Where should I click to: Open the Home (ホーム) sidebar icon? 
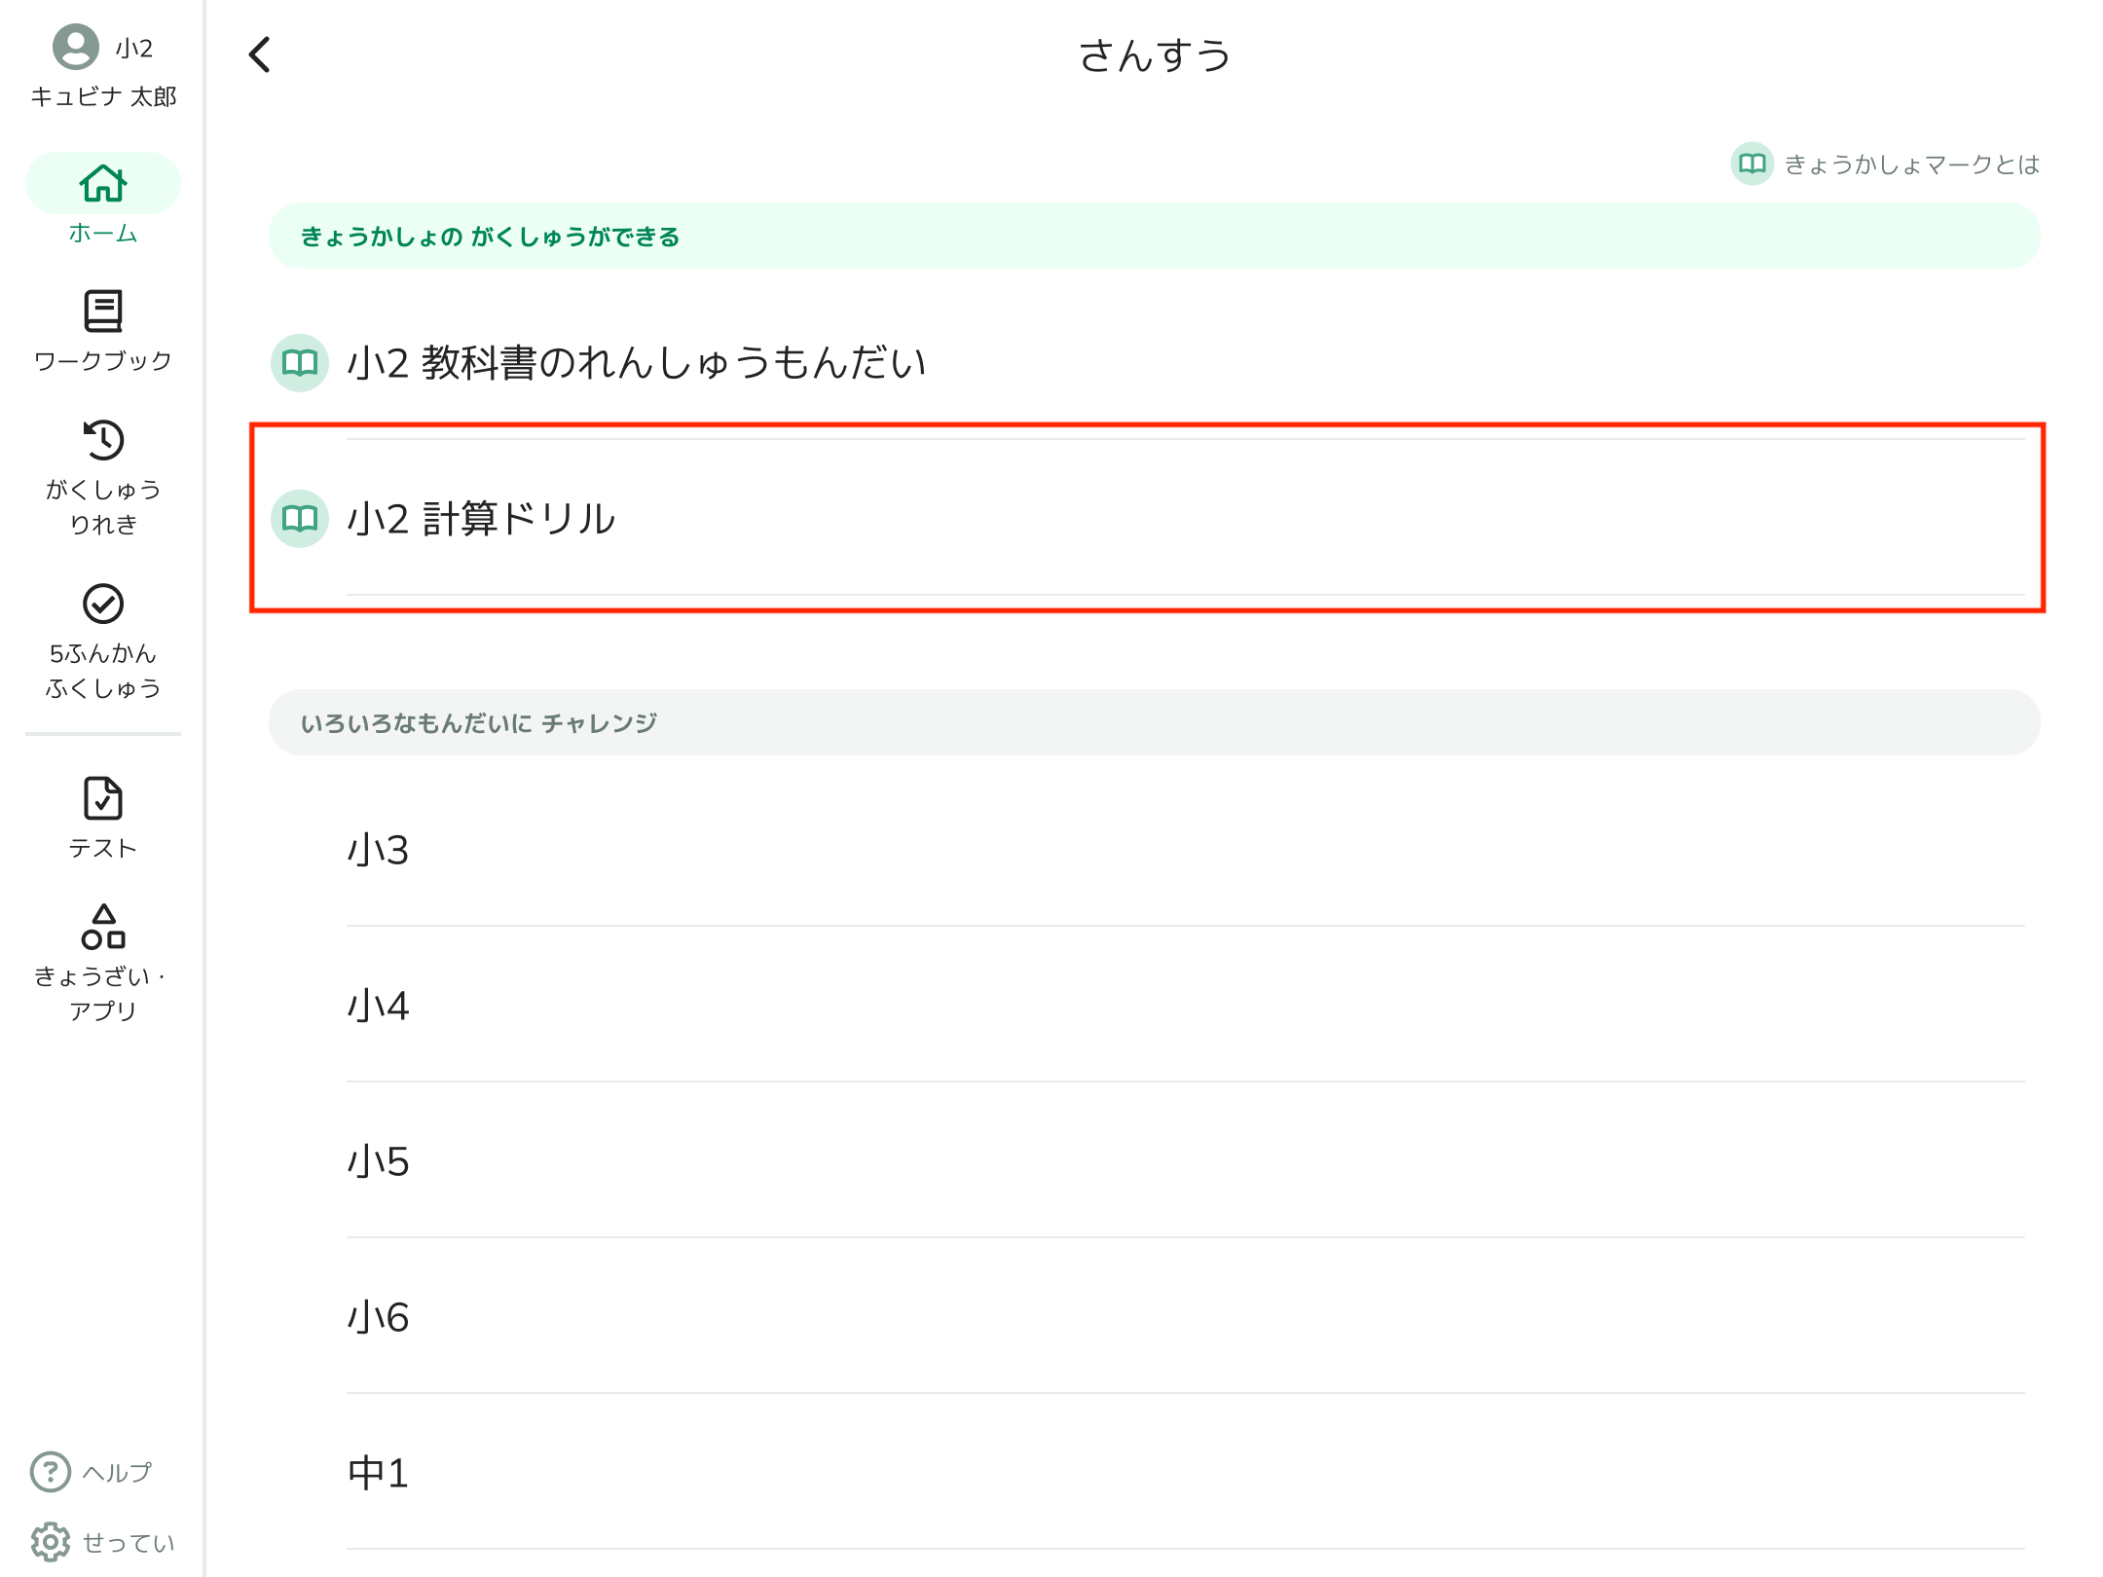point(103,184)
